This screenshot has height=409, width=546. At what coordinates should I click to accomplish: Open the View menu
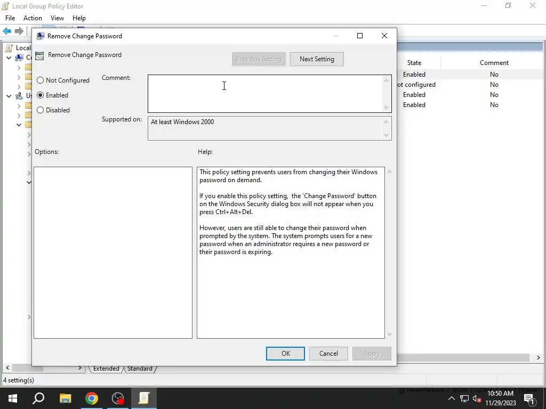coord(57,18)
